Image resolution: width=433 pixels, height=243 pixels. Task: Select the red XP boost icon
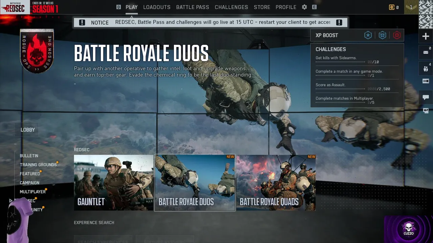tap(397, 35)
